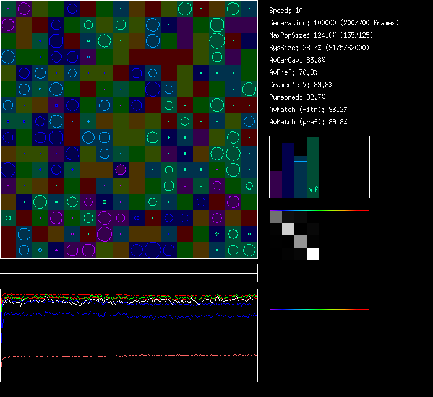Click the brightest light-gray cell beside the white one
433x397 pixels.
(288, 229)
